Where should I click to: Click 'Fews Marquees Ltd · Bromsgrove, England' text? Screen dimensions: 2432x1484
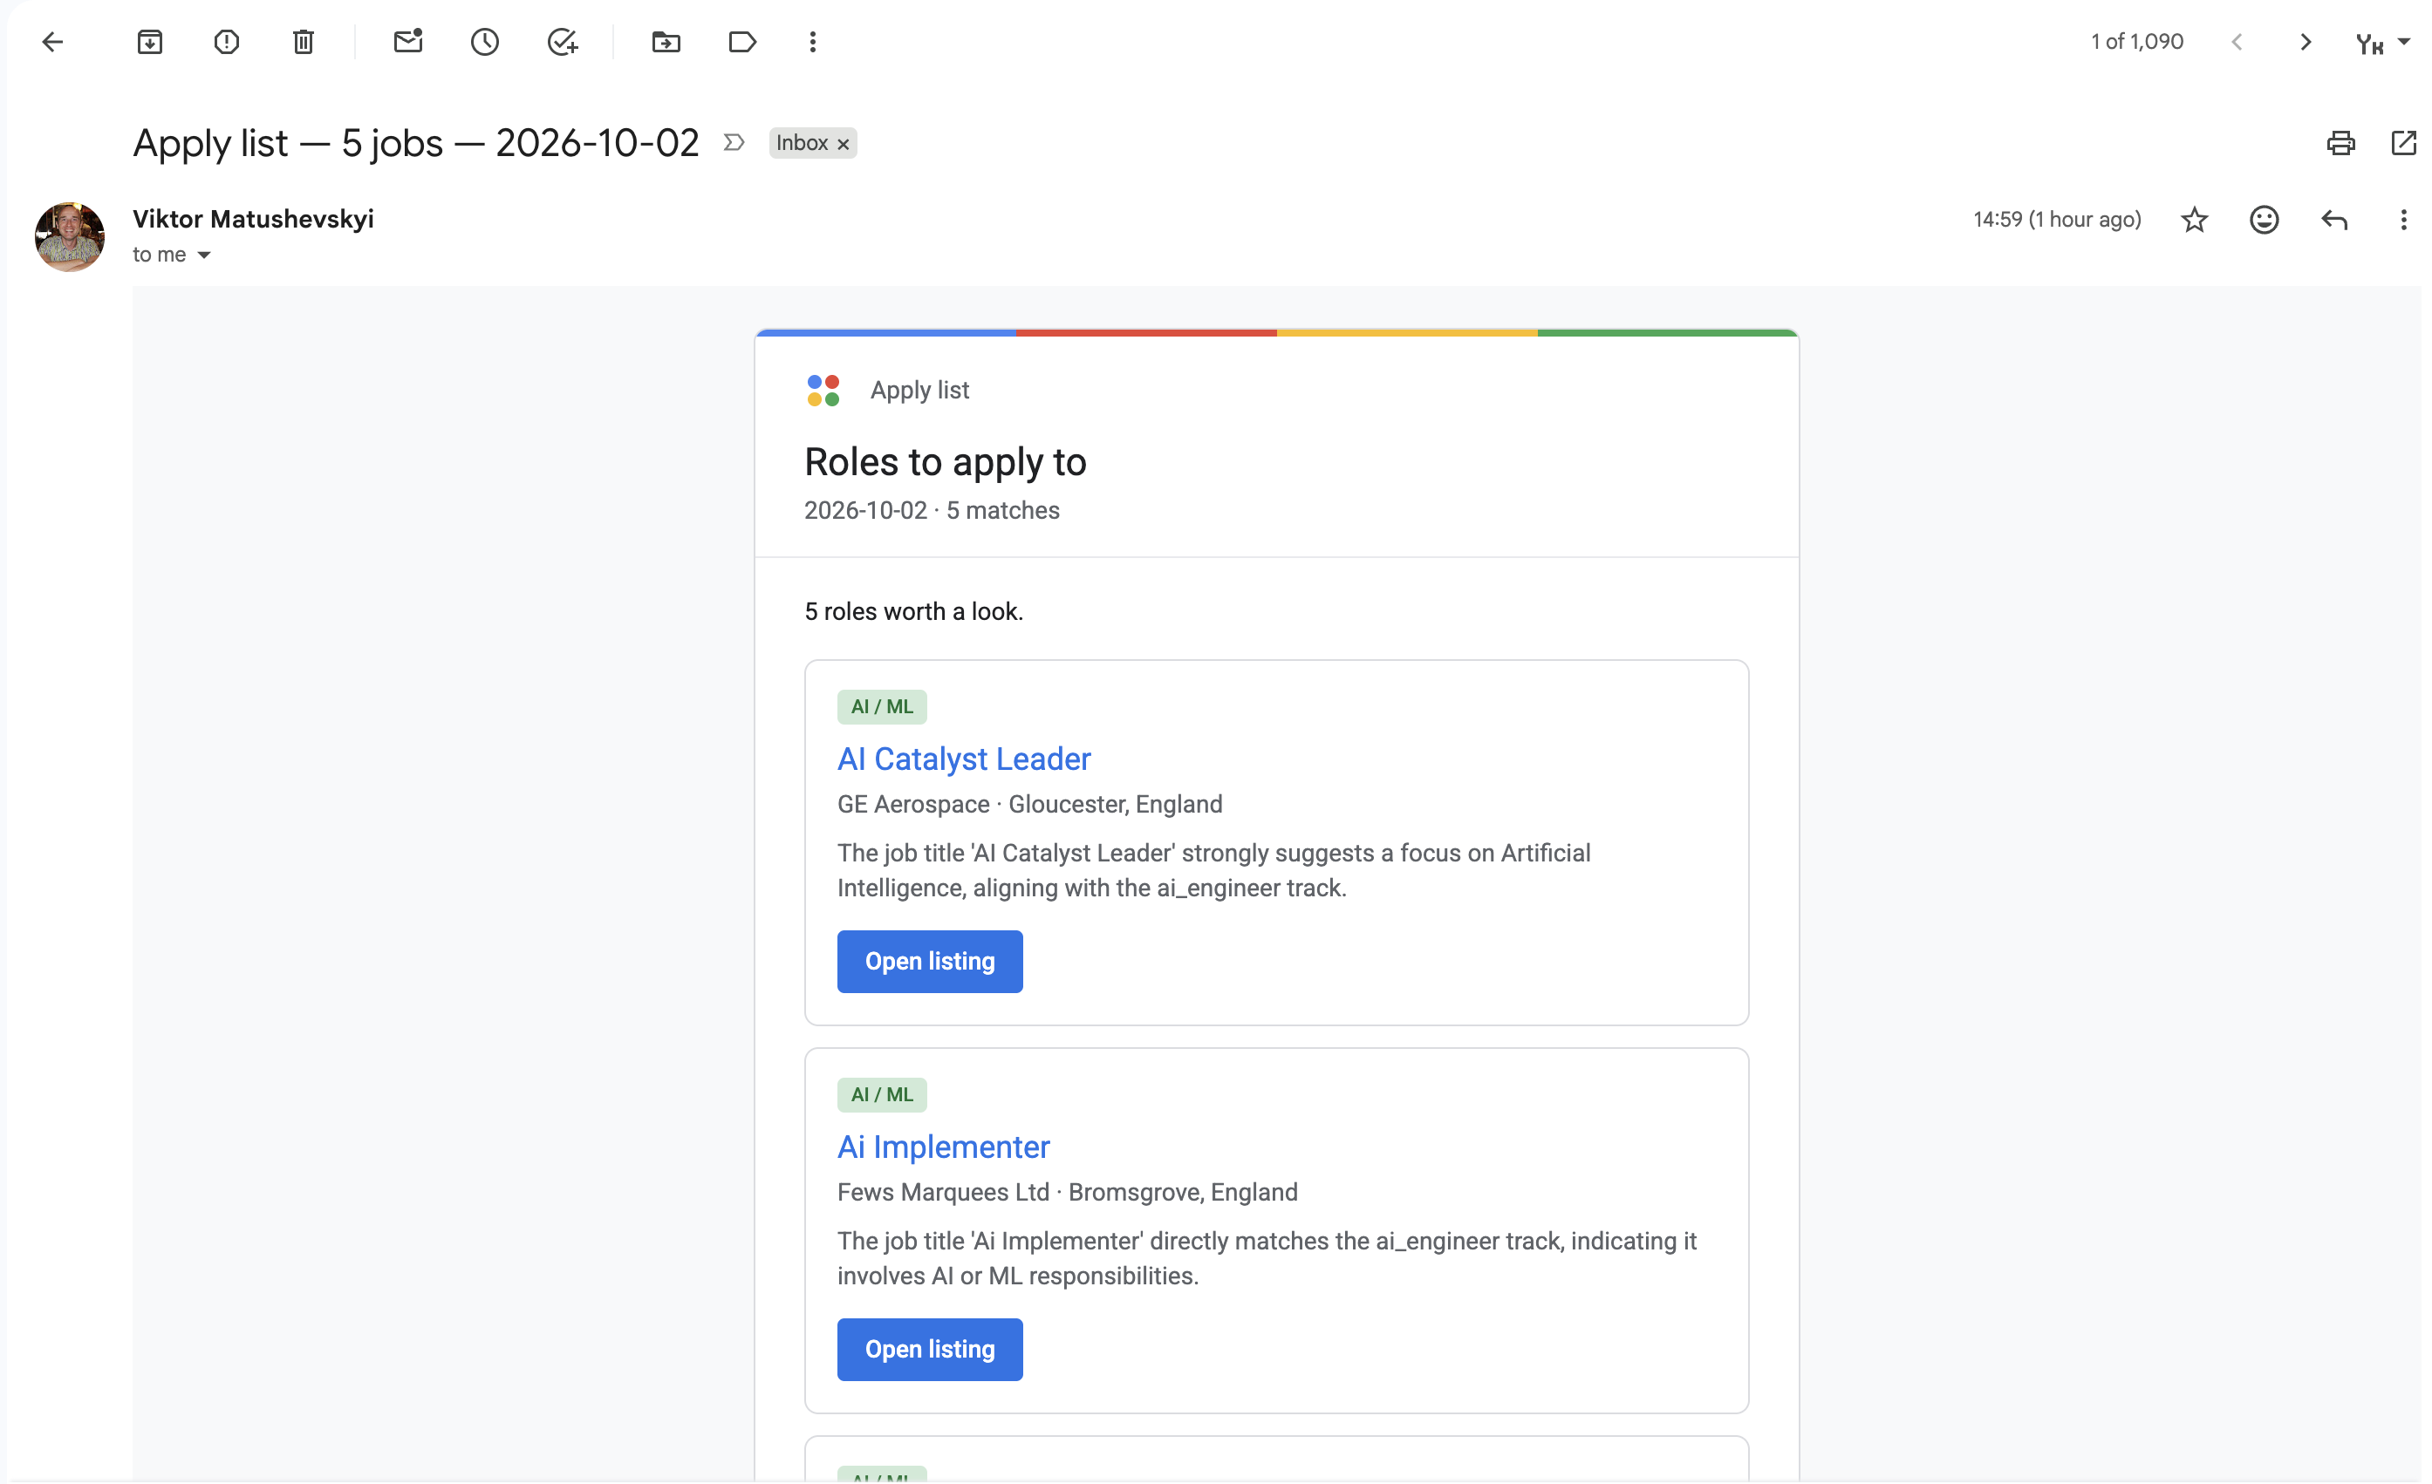pyautogui.click(x=1067, y=1192)
